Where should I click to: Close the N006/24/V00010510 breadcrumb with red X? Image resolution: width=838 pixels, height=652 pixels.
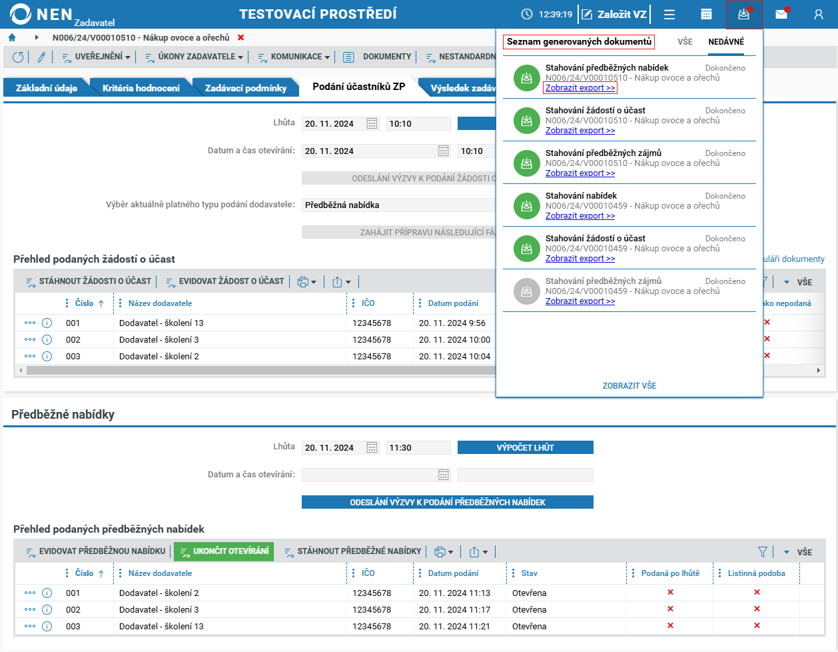tap(241, 38)
